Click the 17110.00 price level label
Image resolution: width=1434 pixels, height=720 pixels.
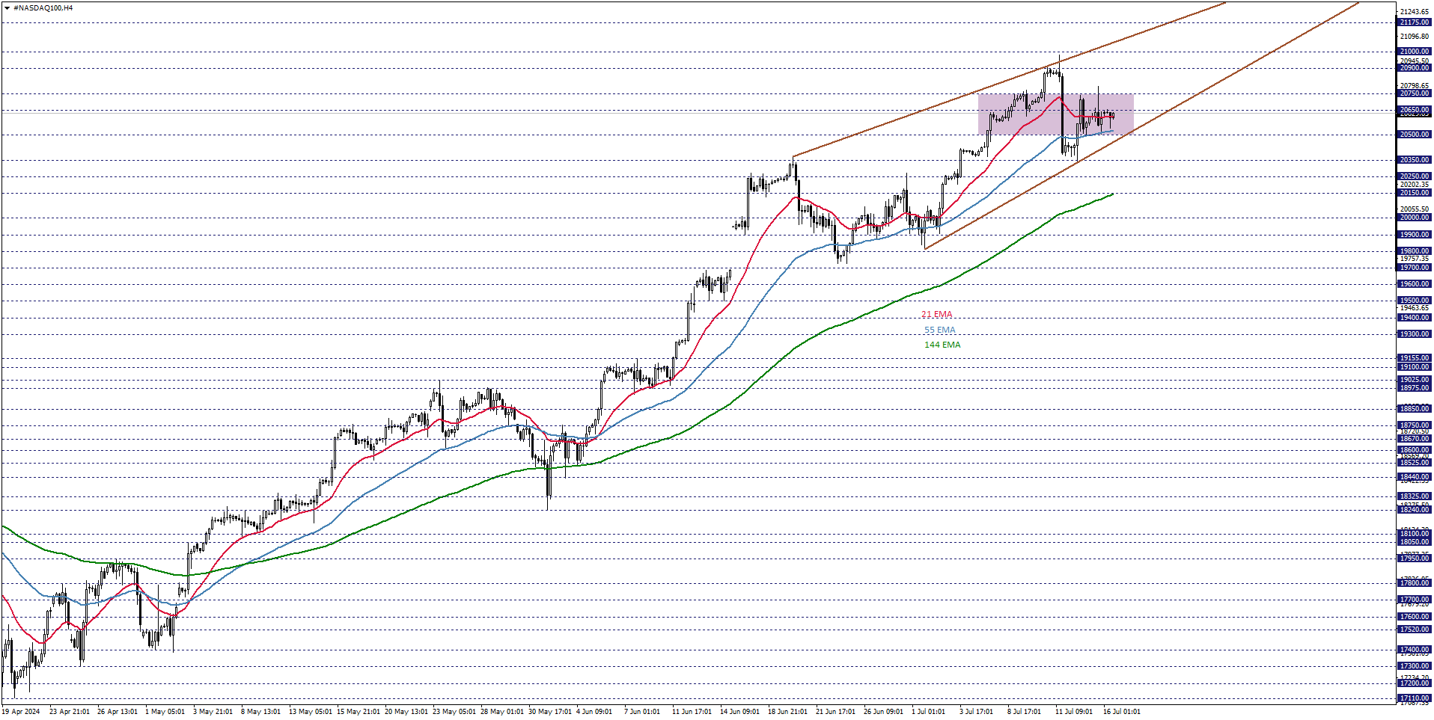(1415, 698)
